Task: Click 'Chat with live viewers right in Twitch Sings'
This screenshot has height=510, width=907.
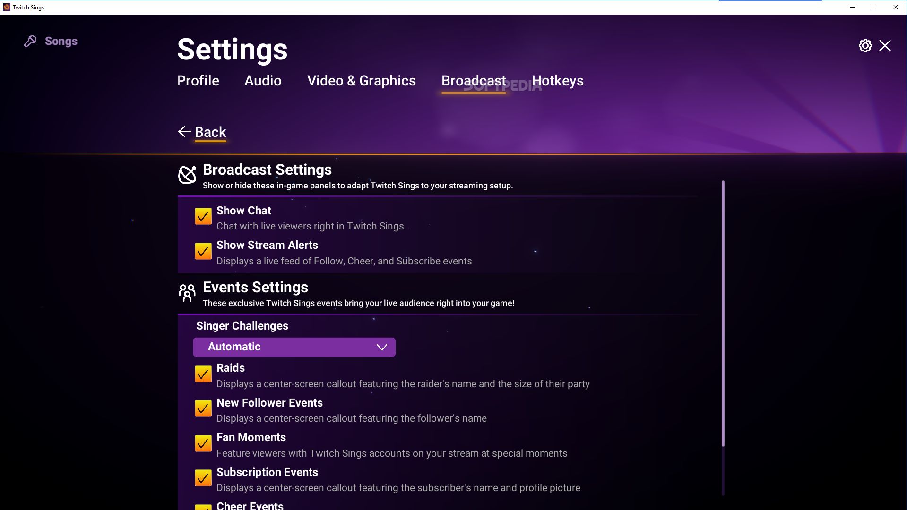Action: (310, 226)
